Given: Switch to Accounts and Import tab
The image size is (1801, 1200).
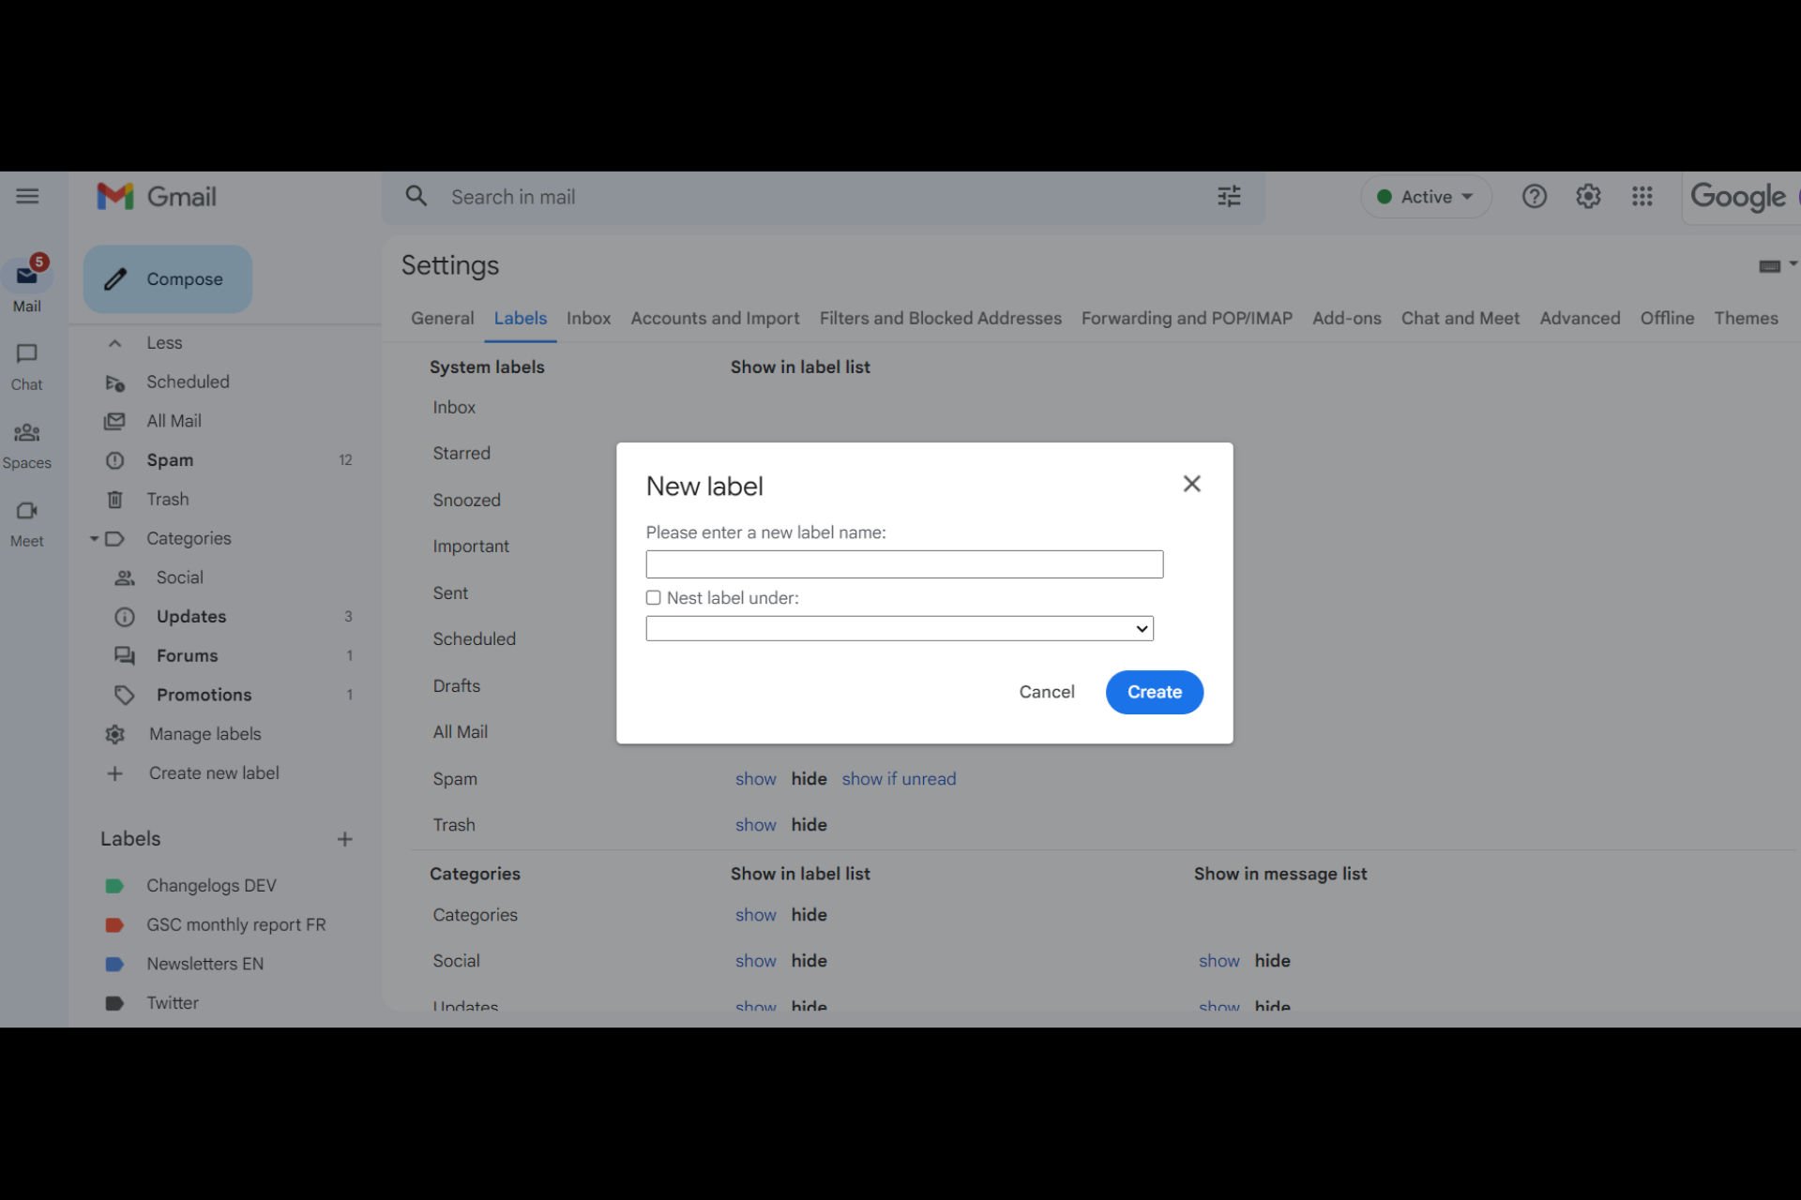Looking at the screenshot, I should [715, 318].
